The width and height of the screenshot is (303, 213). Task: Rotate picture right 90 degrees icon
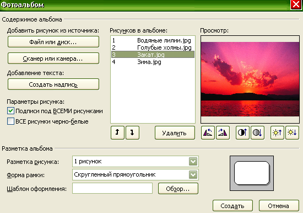[x=223, y=132]
